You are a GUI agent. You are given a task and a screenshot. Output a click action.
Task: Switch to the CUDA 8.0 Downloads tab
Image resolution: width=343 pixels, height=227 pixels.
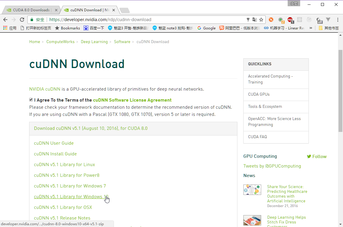pos(31,10)
